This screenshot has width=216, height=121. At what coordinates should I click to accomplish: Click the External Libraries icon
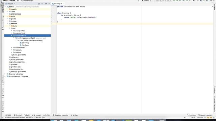(7, 74)
